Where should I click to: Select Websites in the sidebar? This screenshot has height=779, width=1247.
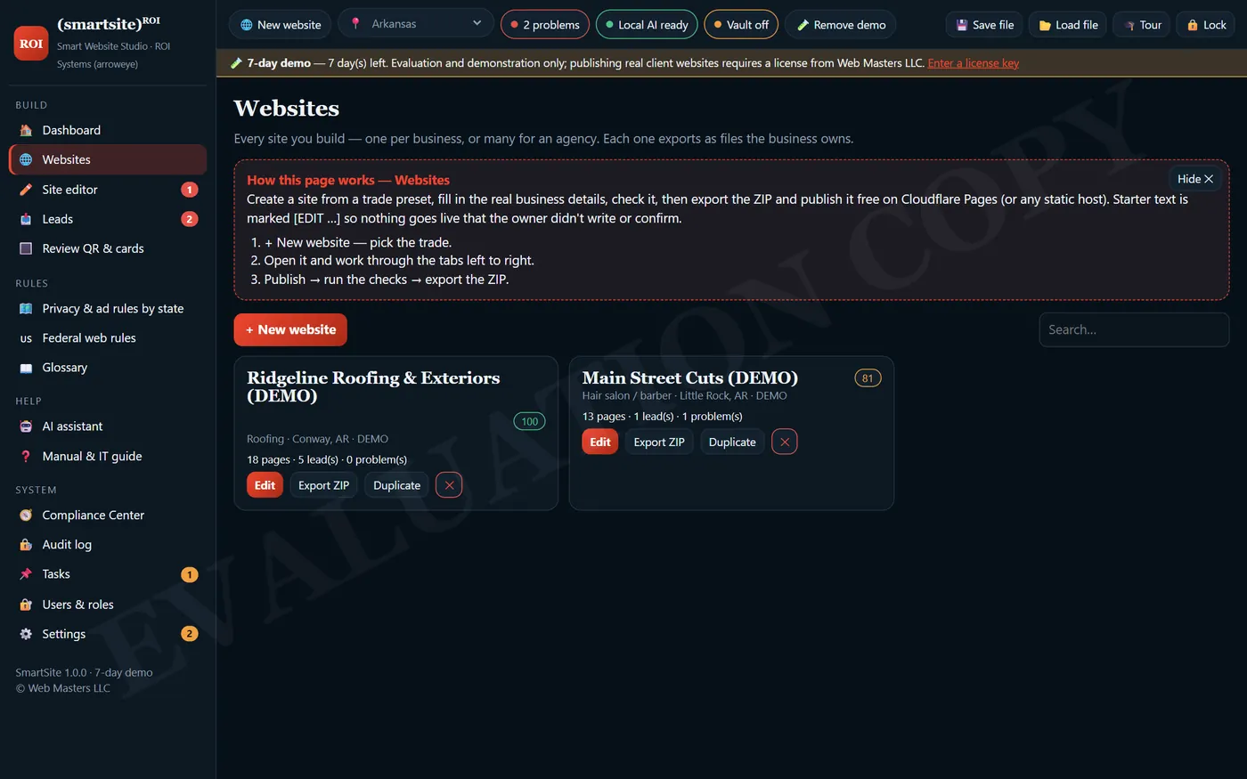pos(108,159)
